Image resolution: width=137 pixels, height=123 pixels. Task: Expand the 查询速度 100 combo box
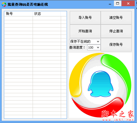tap(94, 47)
